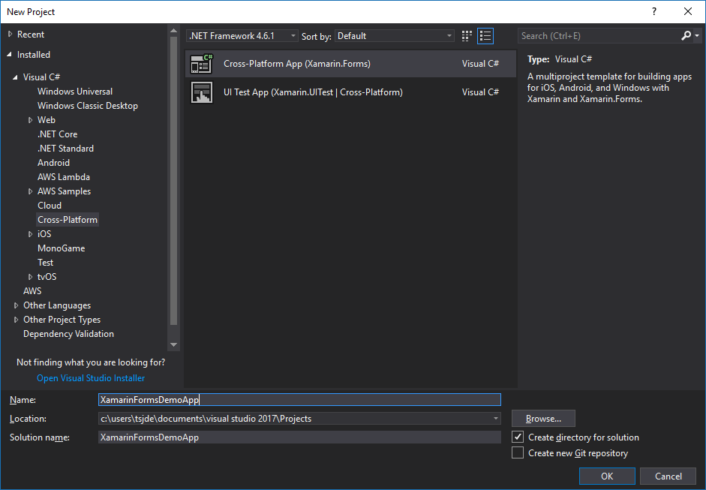Switch to medium icons list view
Screen dimensions: 706x490
tap(485, 36)
